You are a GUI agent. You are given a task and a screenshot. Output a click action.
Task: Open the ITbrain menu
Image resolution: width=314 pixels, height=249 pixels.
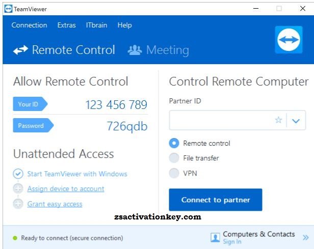[96, 25]
